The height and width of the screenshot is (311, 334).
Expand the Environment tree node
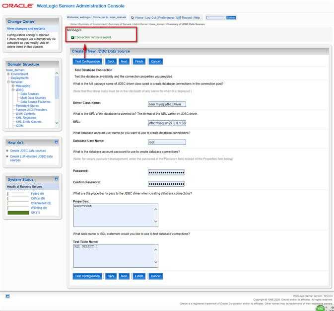coord(8,74)
